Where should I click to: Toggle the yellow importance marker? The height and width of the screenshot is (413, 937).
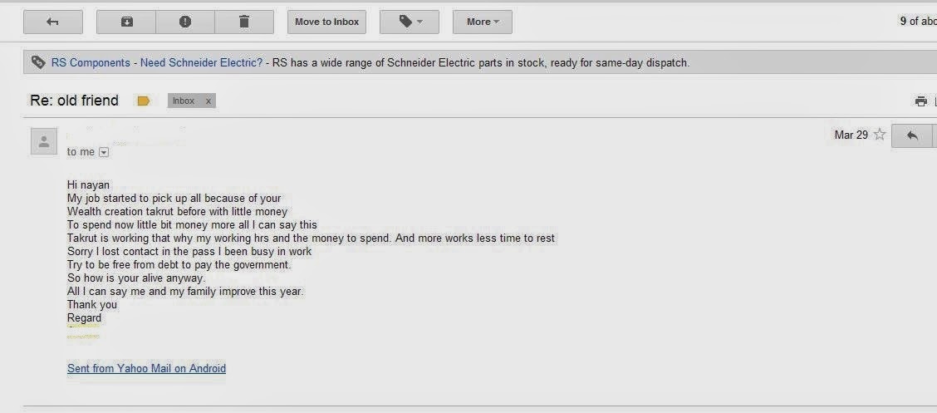144,101
